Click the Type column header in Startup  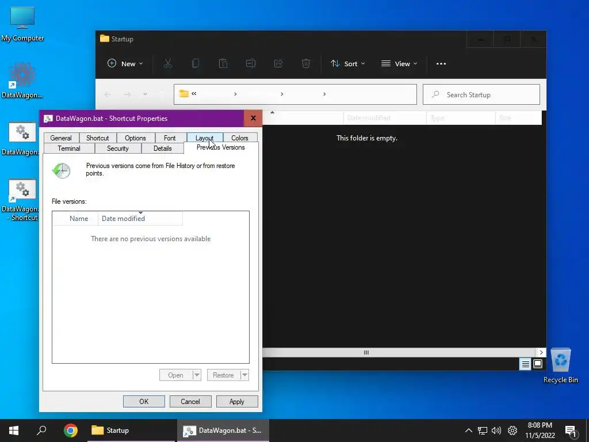point(461,118)
